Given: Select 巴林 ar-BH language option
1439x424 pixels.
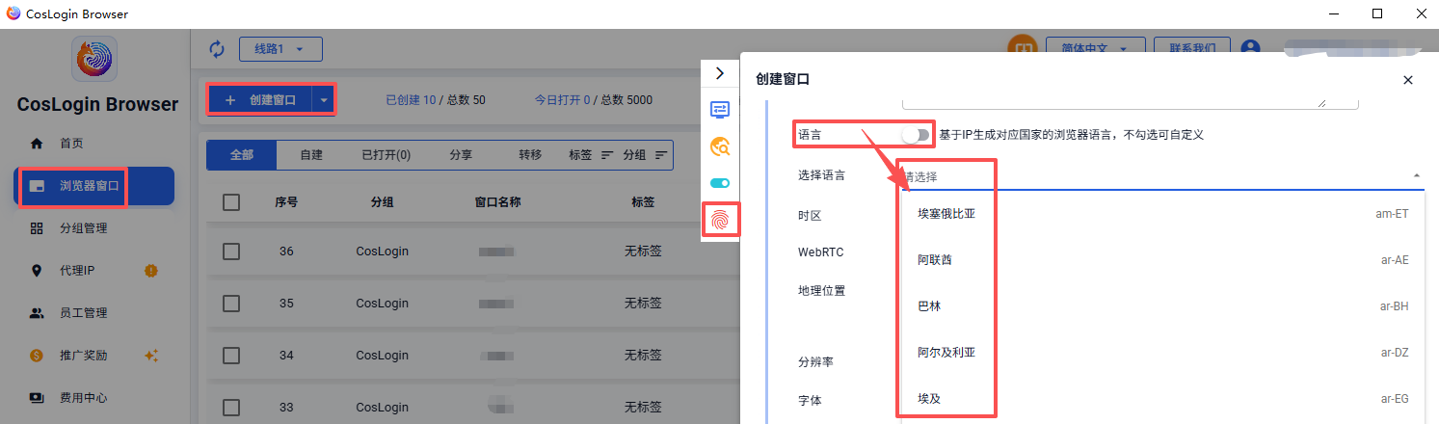Looking at the screenshot, I should [x=1162, y=306].
